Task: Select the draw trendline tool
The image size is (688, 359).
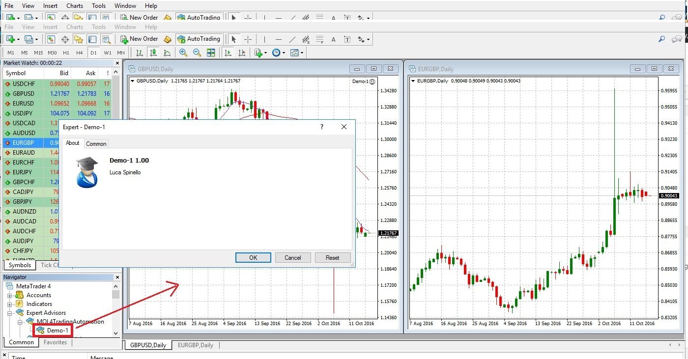Action: tap(292, 39)
